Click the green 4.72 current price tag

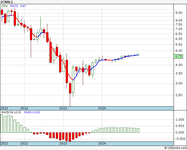point(178,56)
